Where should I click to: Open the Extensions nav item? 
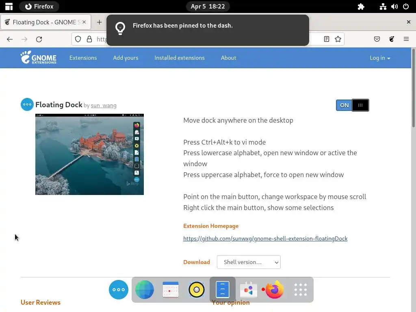[83, 58]
